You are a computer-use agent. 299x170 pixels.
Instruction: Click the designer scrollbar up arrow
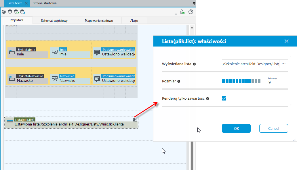pyautogui.click(x=192, y=28)
